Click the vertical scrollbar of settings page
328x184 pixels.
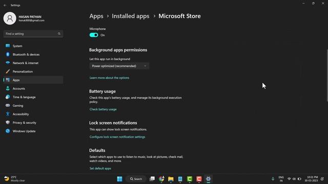coord(327,75)
